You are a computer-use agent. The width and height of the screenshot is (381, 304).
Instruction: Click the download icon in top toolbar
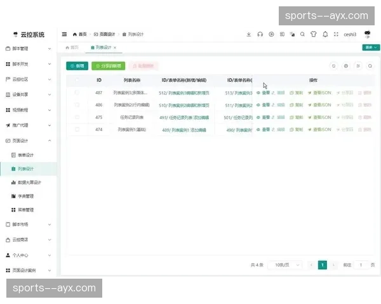(x=248, y=34)
